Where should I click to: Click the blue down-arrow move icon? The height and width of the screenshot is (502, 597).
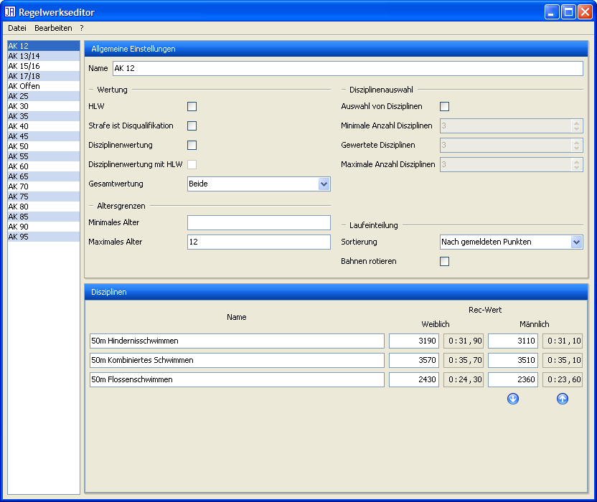coord(513,399)
